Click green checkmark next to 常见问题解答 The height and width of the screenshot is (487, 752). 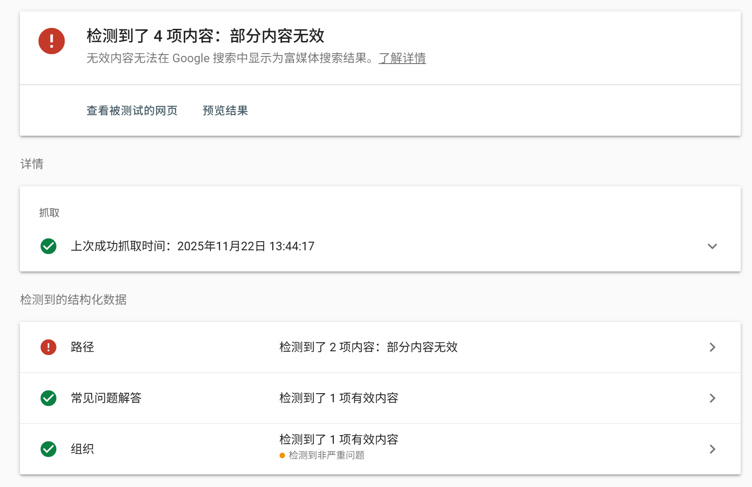coord(48,398)
